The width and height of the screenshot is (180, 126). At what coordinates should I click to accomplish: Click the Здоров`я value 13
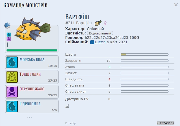coord(109,61)
